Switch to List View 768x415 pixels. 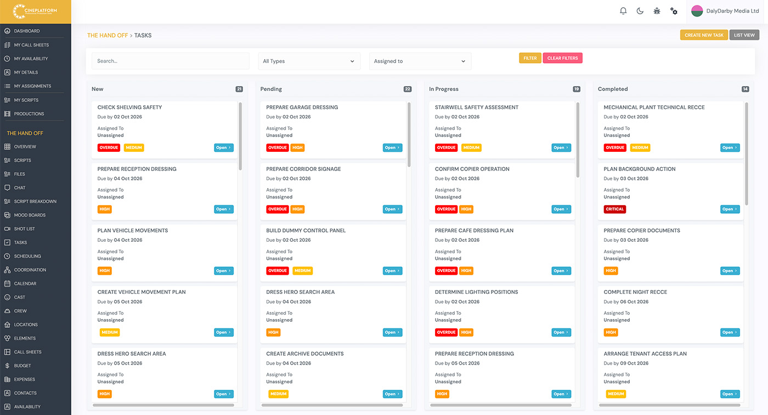(x=744, y=35)
